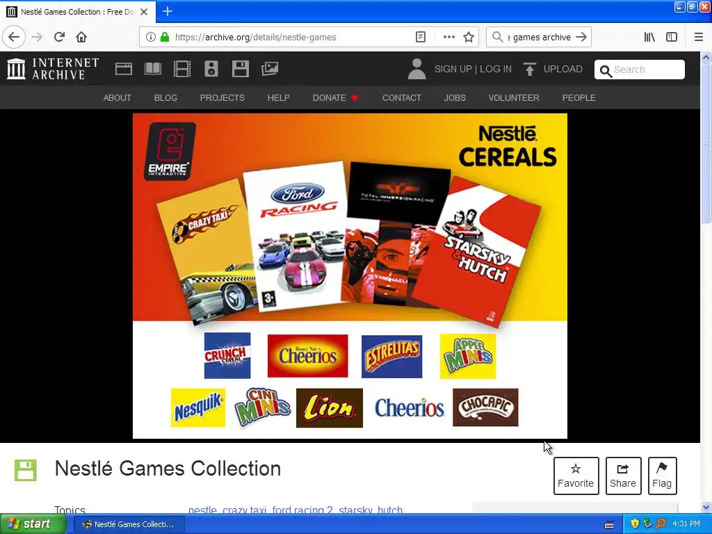Click the SIGN UP link
Image resolution: width=712 pixels, height=534 pixels.
point(453,69)
